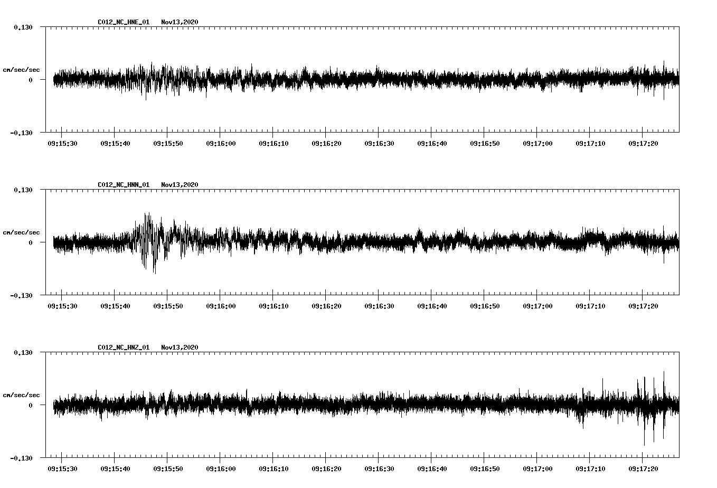This screenshot has height=488, width=717.
Task: Select the C012_NC_HNN_01 channel label
Action: point(122,185)
